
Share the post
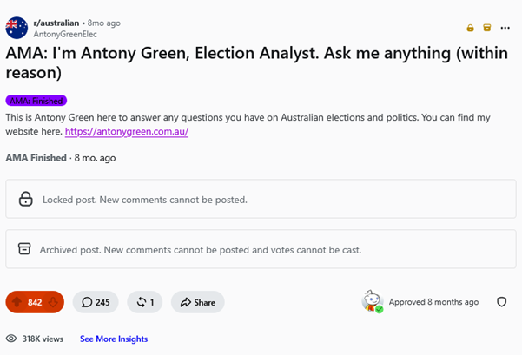(x=198, y=302)
